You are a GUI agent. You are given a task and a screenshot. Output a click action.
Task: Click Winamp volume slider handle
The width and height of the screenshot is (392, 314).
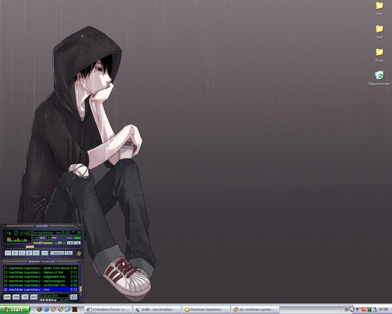(40, 243)
